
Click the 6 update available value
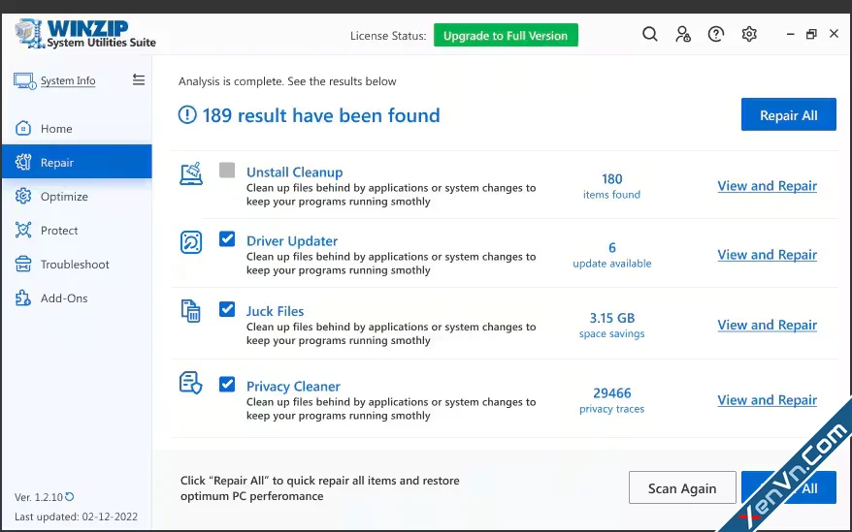[x=612, y=255]
